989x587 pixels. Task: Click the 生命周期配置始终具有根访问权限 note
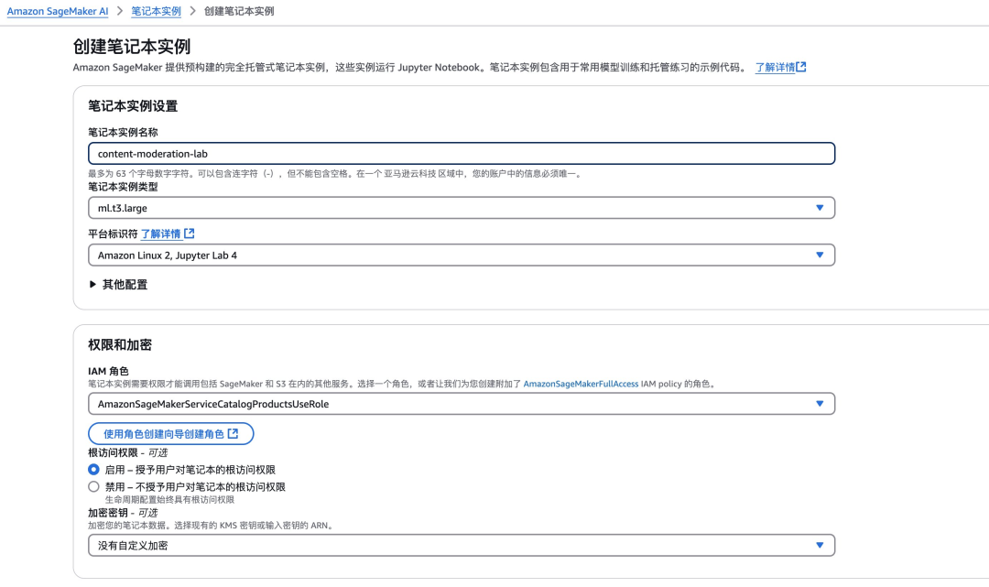tap(169, 500)
